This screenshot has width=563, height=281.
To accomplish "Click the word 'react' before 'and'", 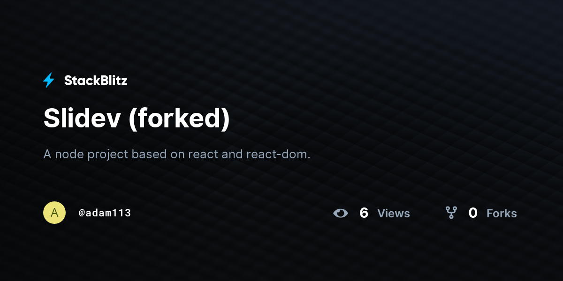I will [203, 155].
